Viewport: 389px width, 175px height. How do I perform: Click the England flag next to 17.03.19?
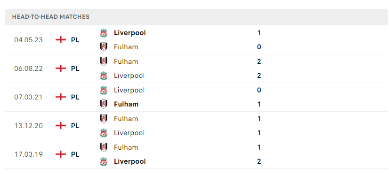coord(61,154)
